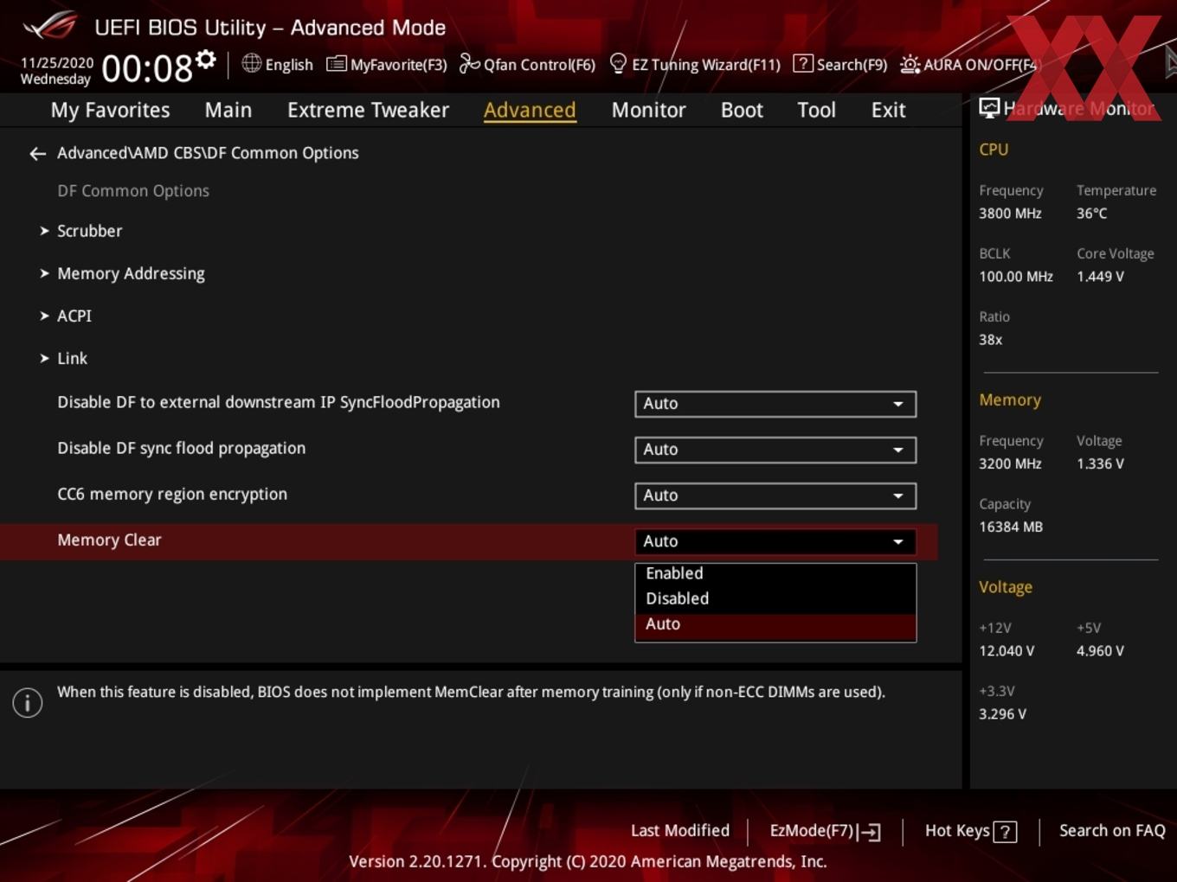
Task: Click the 00:08 clock
Action: (147, 68)
